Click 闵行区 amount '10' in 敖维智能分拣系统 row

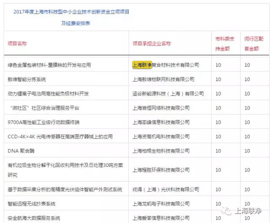point(247,79)
